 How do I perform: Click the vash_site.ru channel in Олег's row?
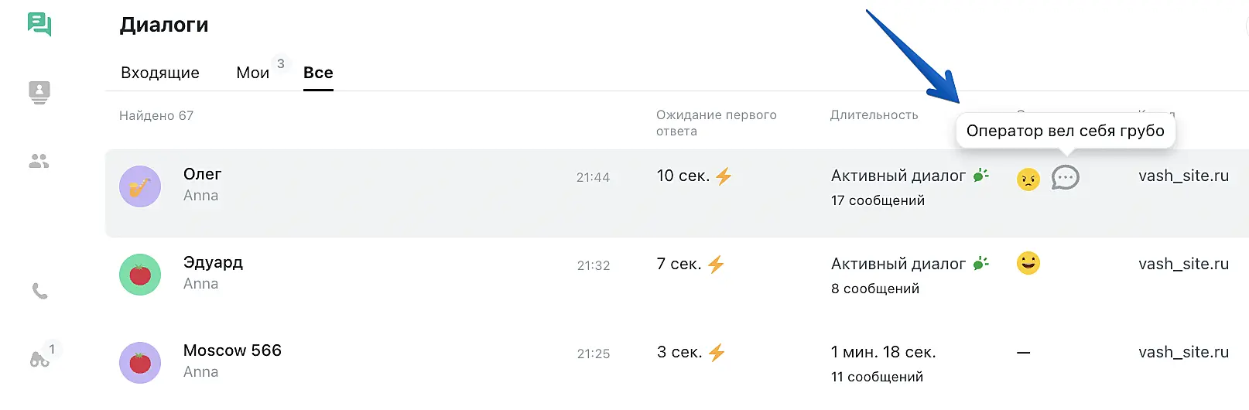point(1183,176)
